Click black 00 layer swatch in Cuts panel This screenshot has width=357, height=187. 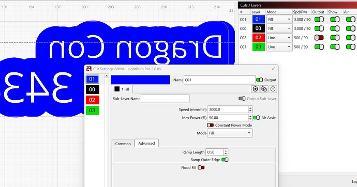pos(258,28)
